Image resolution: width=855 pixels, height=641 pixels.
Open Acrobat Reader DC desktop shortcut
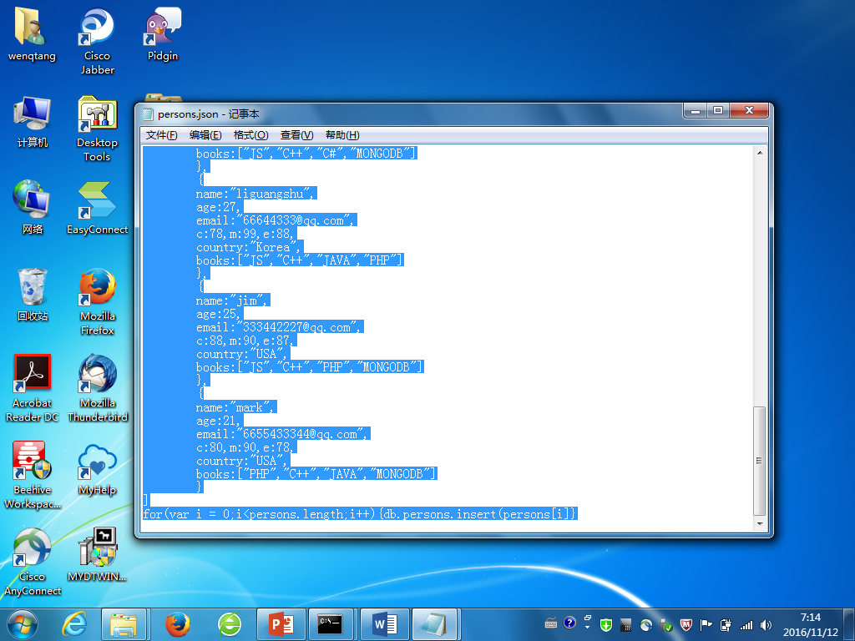(33, 388)
